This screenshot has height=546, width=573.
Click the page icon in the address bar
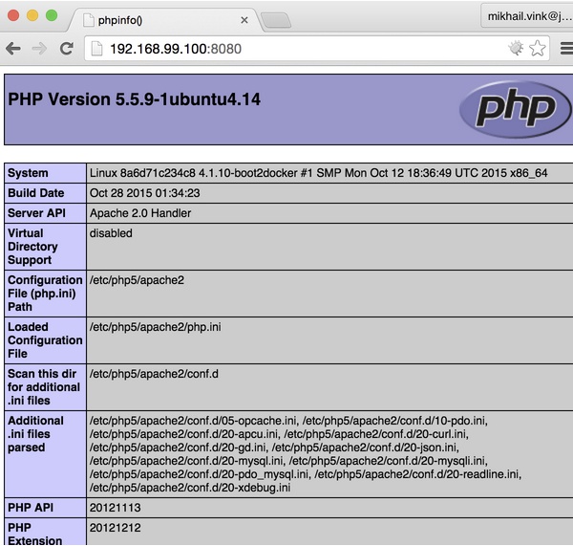point(96,49)
